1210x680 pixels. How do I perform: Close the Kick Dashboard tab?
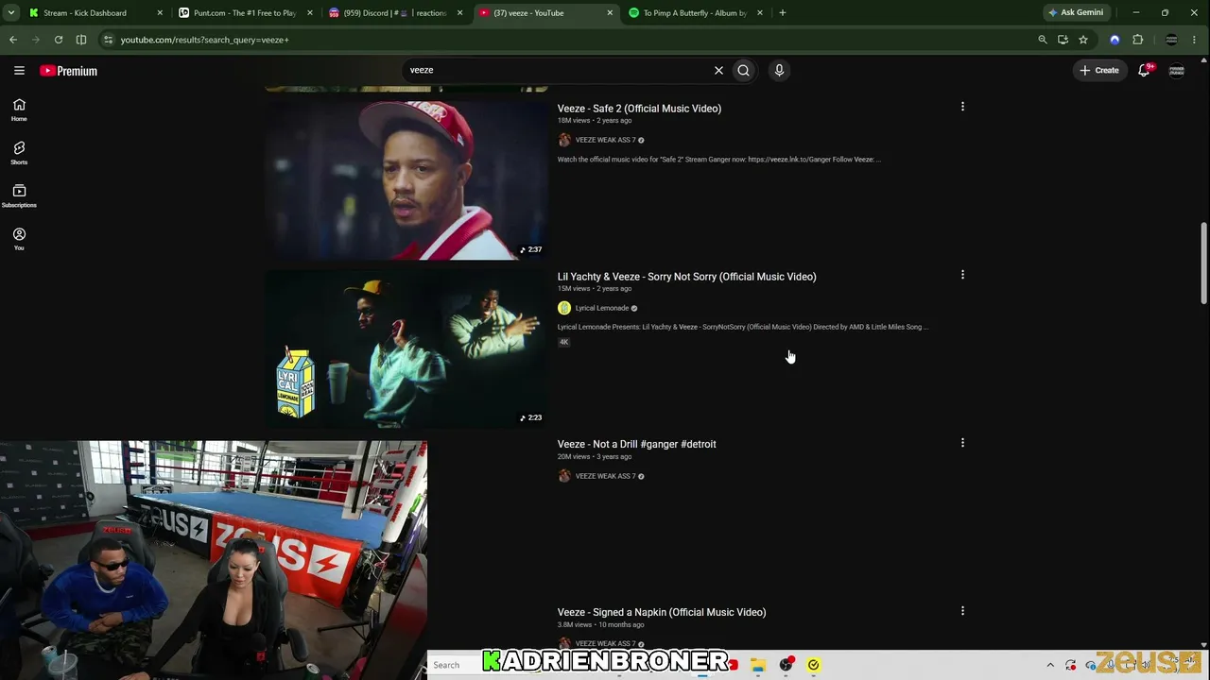pos(160,13)
